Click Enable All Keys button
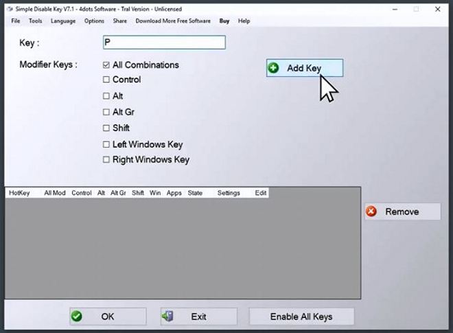This screenshot has width=453, height=333. coord(301,317)
